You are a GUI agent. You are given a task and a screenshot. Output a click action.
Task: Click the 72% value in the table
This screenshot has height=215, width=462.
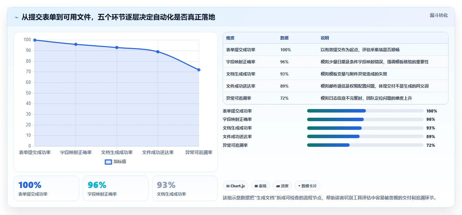click(x=284, y=98)
